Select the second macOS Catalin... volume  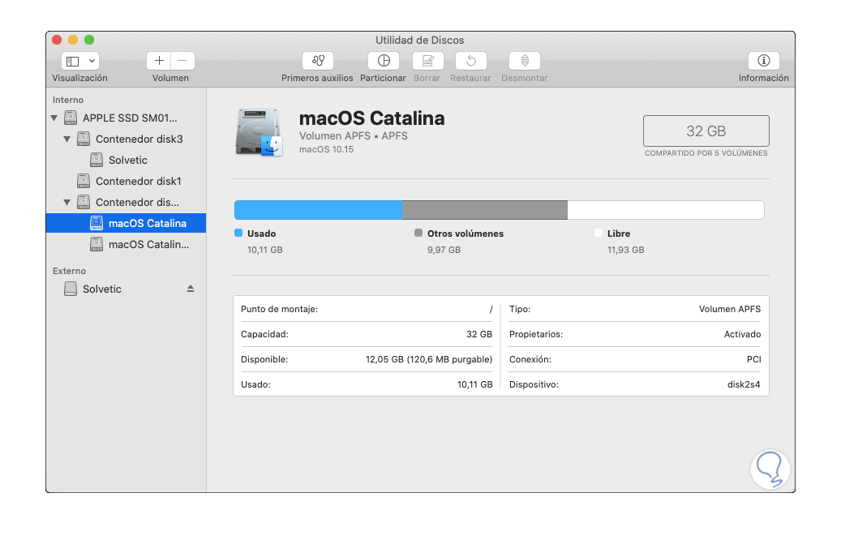148,244
